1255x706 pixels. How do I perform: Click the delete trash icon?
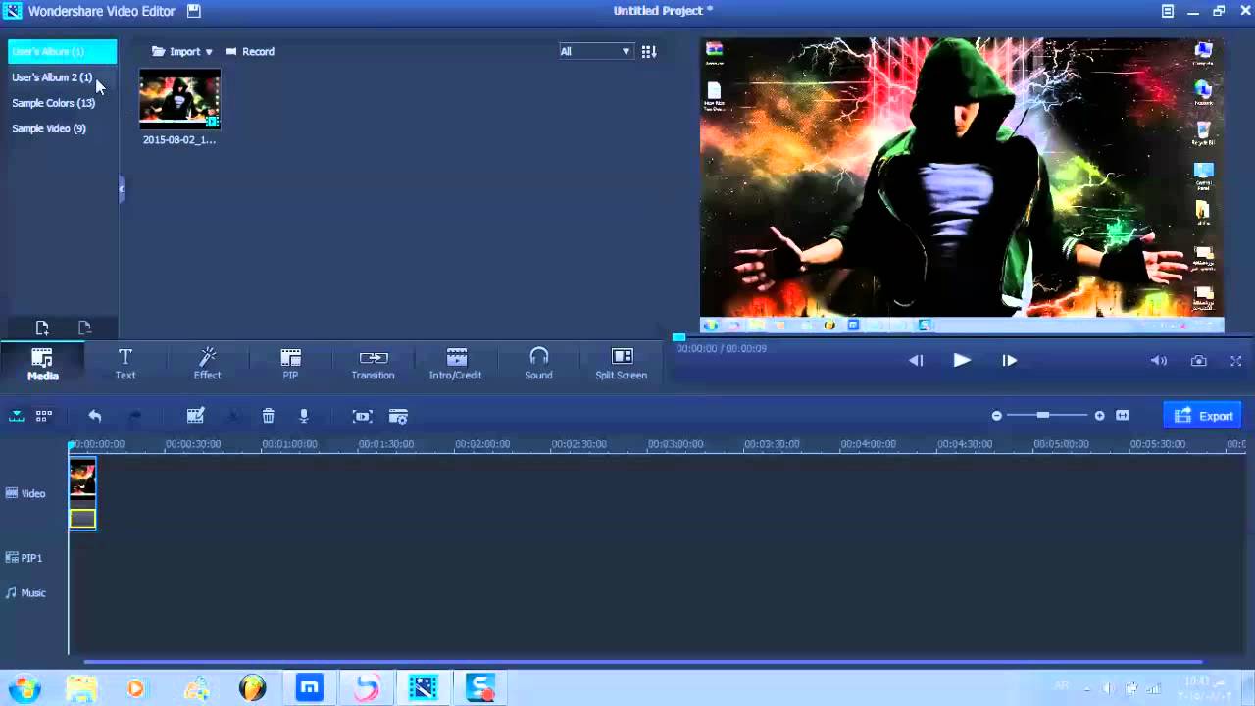click(268, 416)
